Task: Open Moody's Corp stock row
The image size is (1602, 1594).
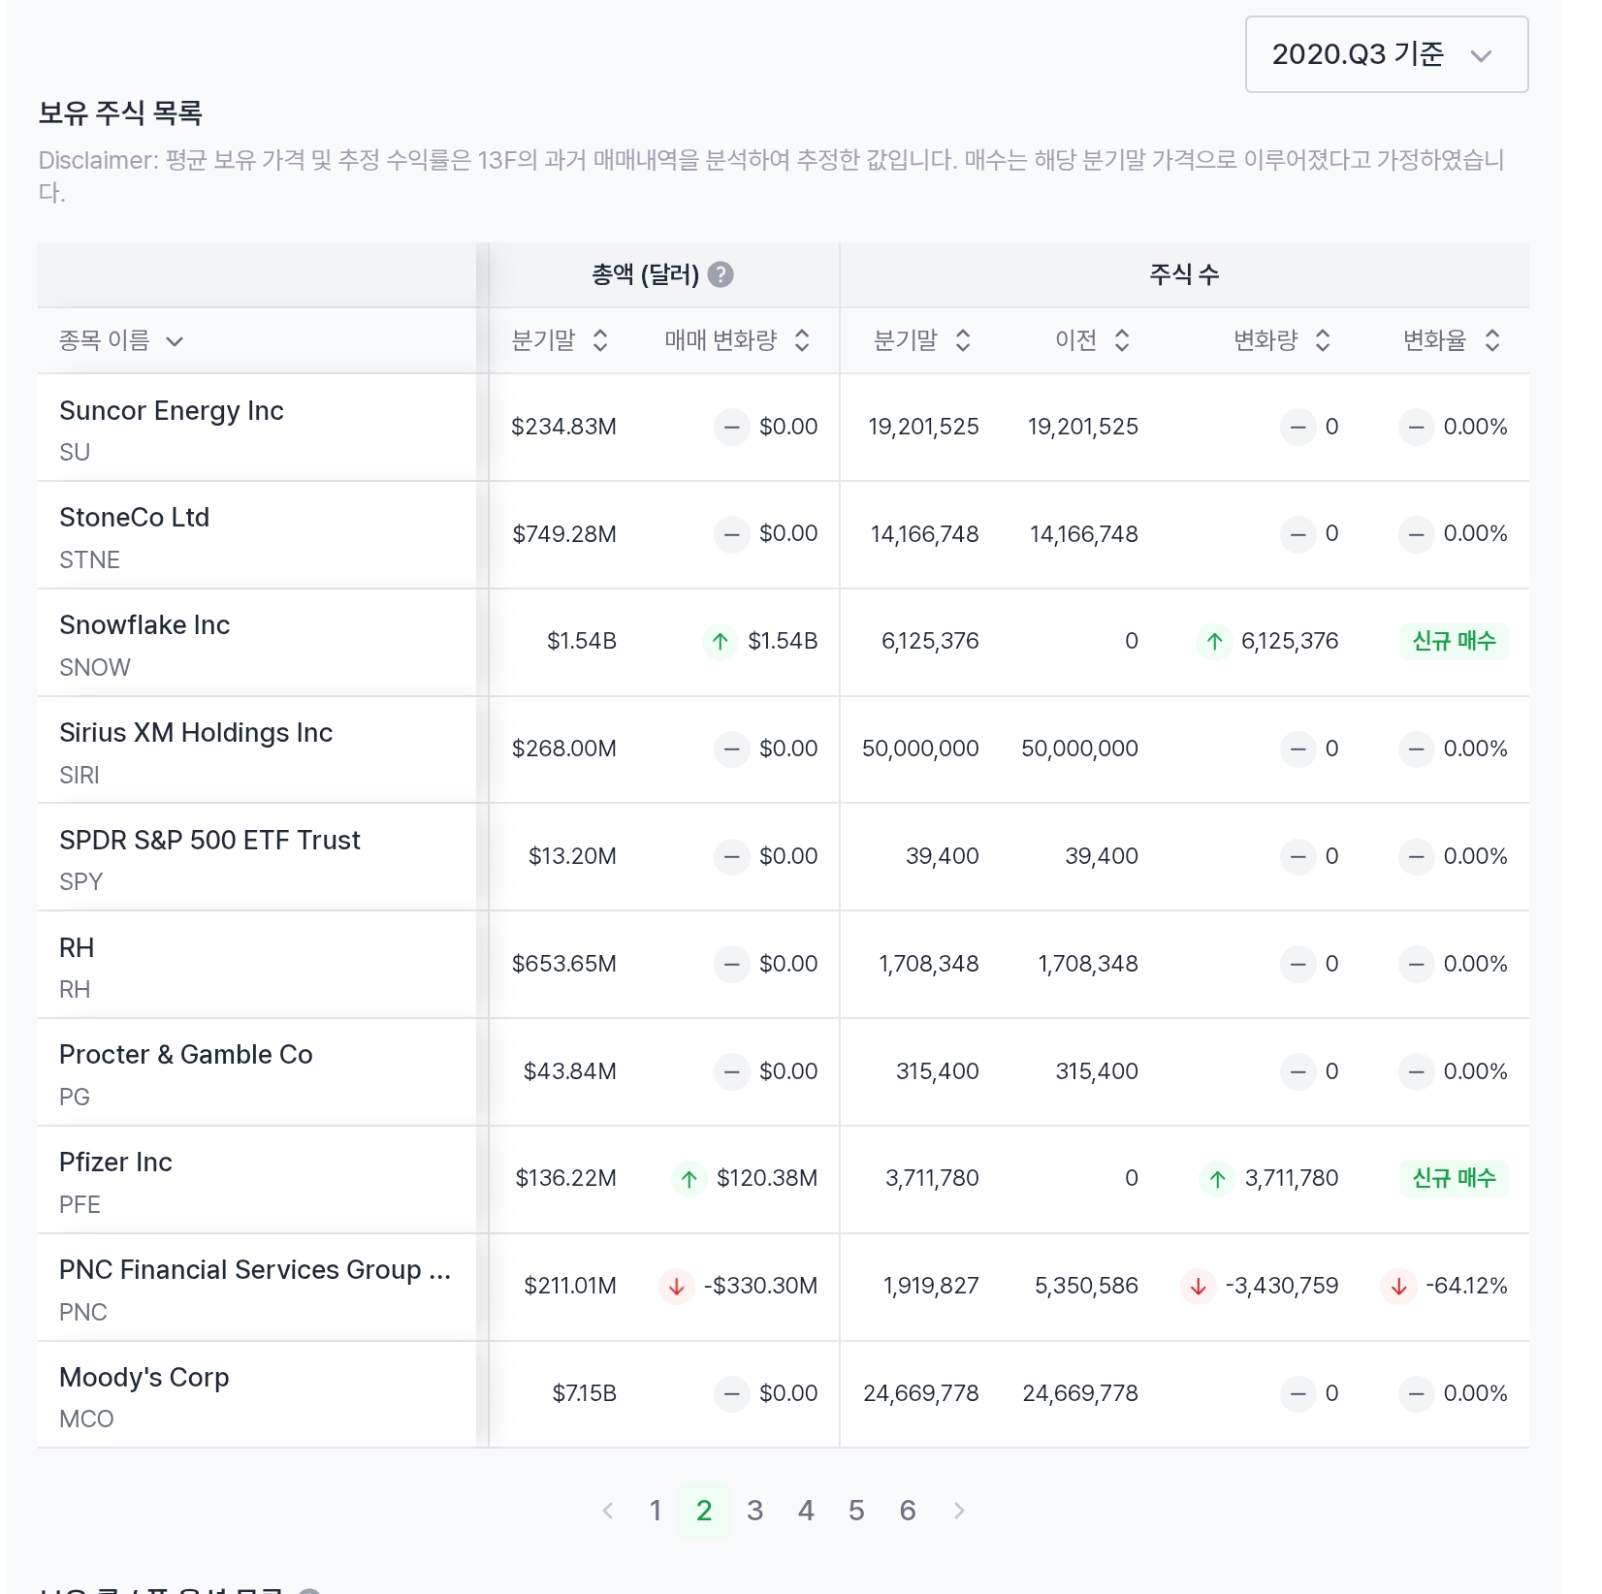Action: click(x=784, y=1395)
